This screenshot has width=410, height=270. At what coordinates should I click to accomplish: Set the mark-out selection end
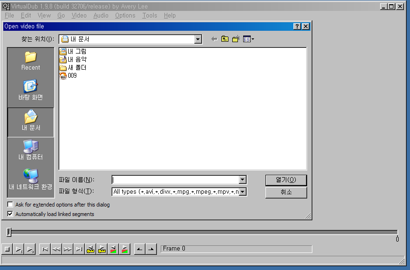click(x=151, y=249)
